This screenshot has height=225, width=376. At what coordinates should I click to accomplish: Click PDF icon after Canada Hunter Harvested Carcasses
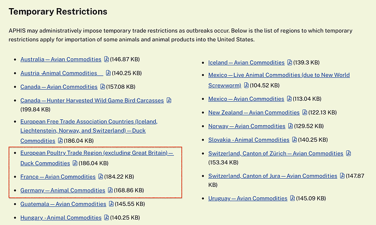[x=169, y=100]
